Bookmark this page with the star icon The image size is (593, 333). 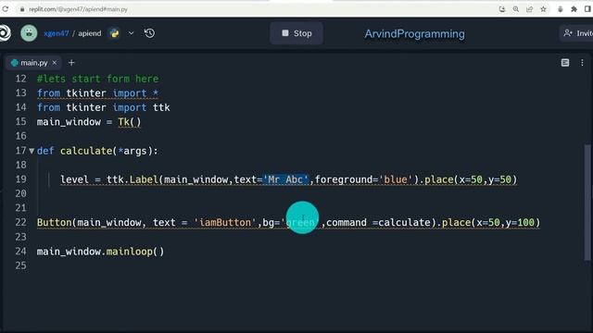point(544,9)
